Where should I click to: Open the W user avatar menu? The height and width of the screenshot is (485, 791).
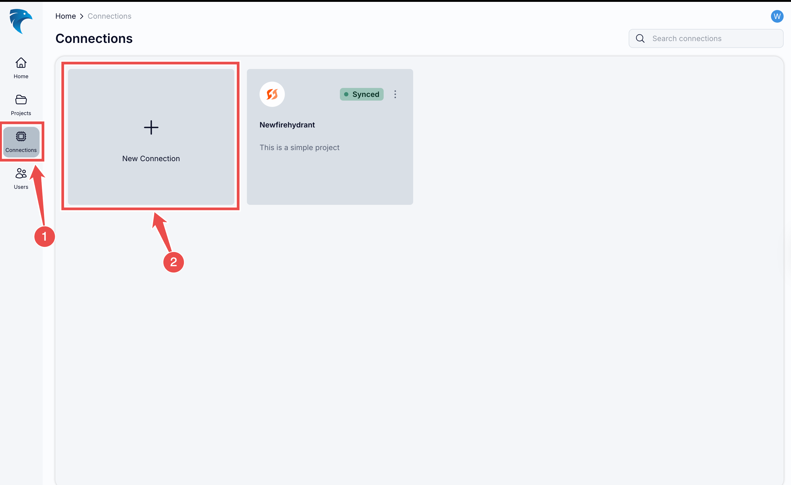(777, 16)
